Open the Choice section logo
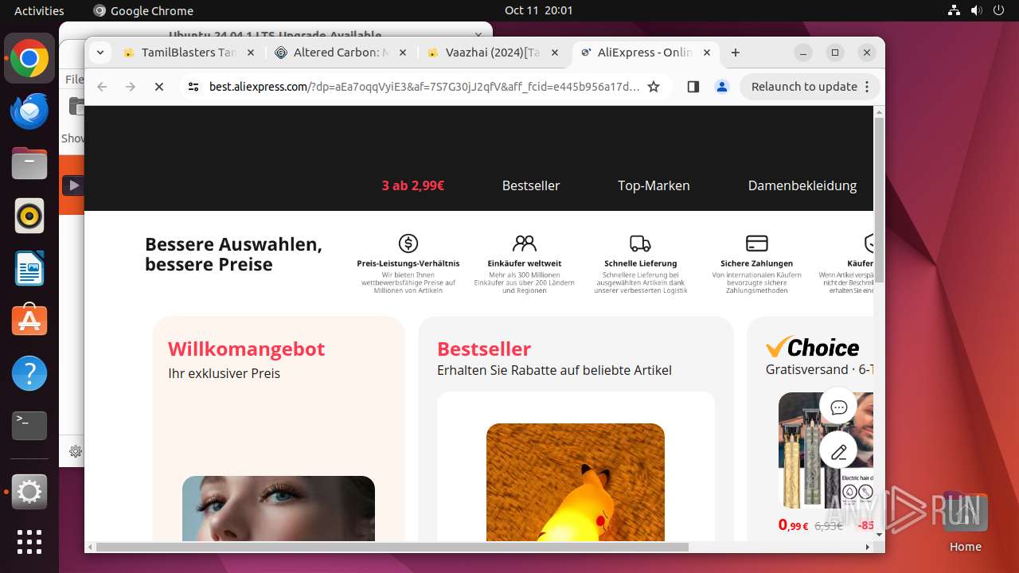1019x573 pixels. click(813, 347)
